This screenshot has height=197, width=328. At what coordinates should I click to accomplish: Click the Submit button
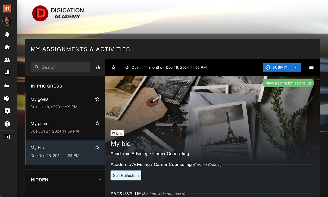tap(276, 67)
